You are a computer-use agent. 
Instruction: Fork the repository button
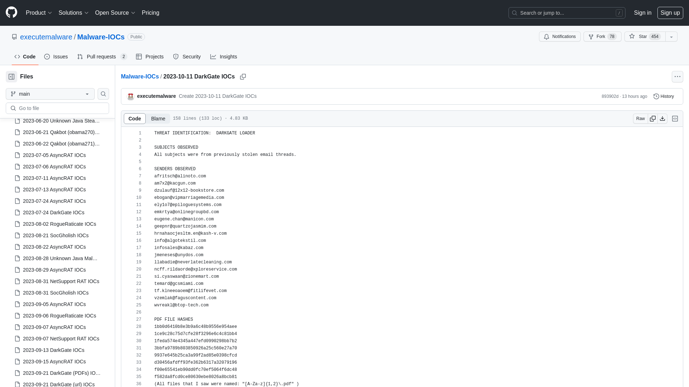pyautogui.click(x=602, y=37)
